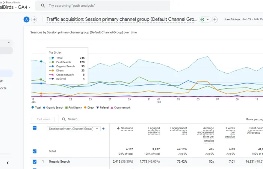The image size is (263, 169).
Task: Open the GA4 property selector dropdown
Action: click(29, 7)
